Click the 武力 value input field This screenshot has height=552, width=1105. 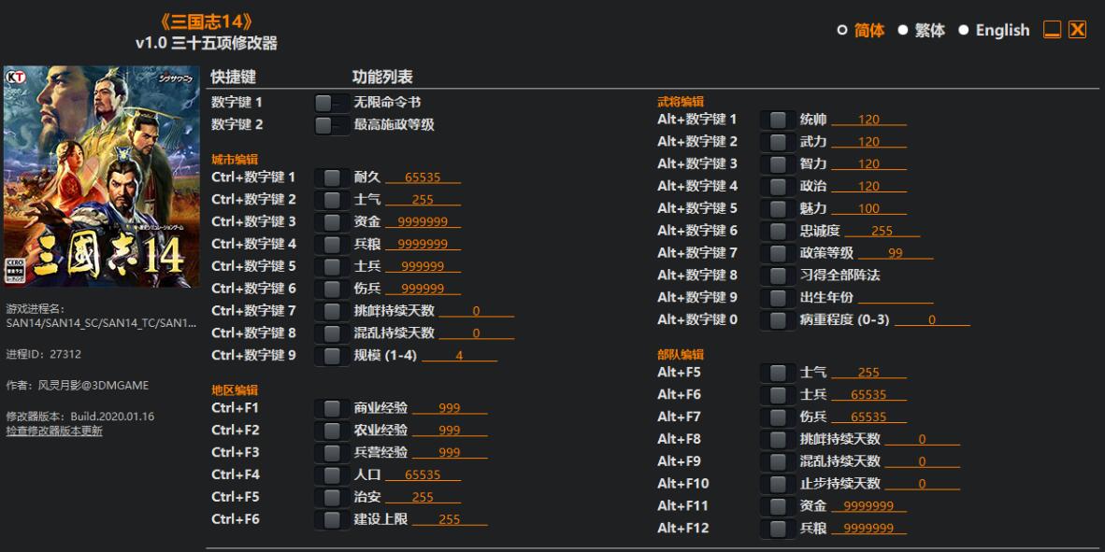click(x=868, y=142)
